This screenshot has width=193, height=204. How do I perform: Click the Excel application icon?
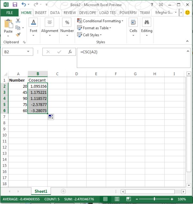pos(6,5)
